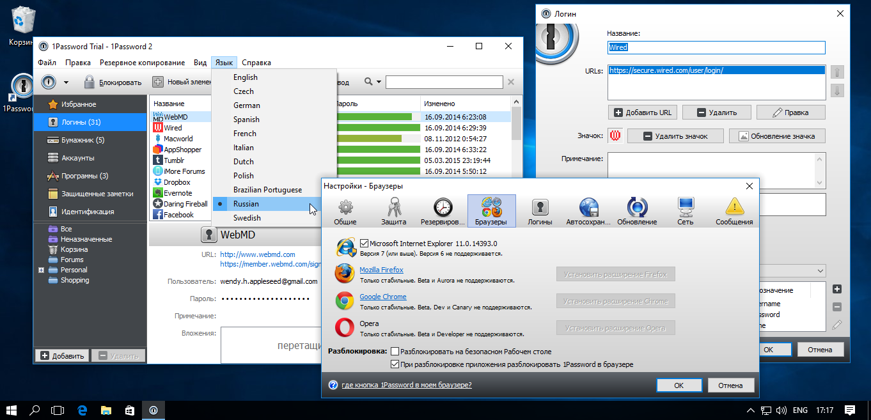Open Google Chrome link in browser settings
871x420 pixels.
[x=383, y=297]
